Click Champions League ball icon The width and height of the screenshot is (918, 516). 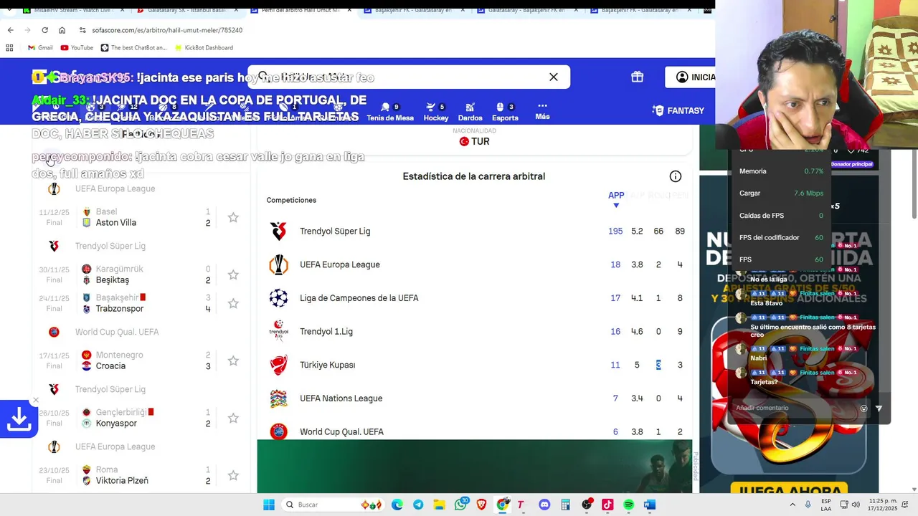coord(278,297)
